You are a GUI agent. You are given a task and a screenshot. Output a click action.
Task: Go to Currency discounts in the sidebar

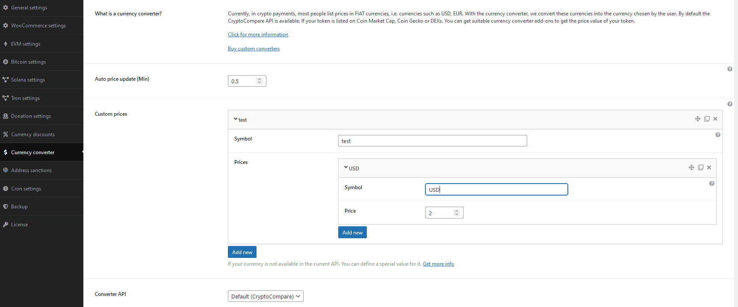tap(33, 134)
